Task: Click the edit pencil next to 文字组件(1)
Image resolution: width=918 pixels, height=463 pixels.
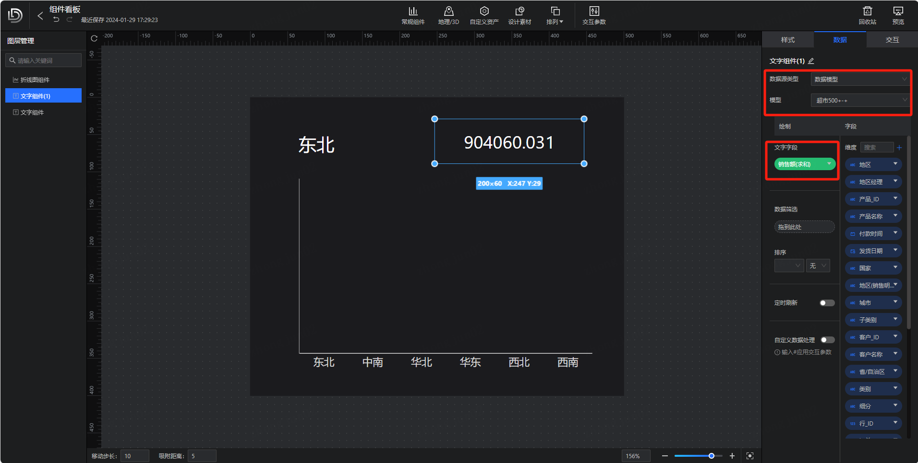Action: [811, 61]
